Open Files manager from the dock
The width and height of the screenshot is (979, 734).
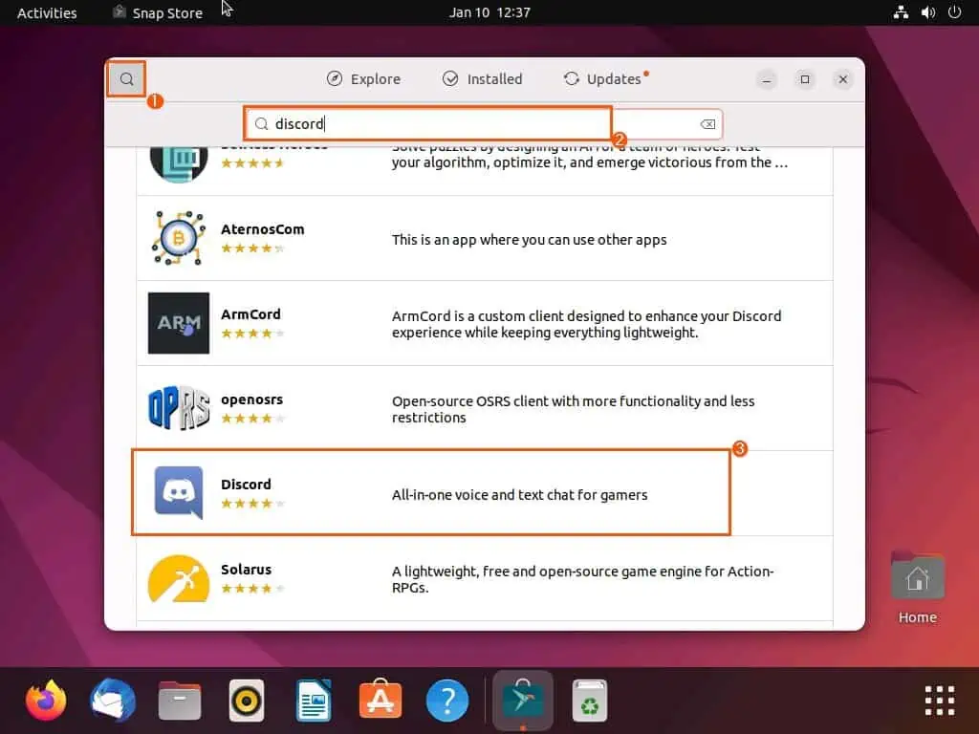pos(180,701)
